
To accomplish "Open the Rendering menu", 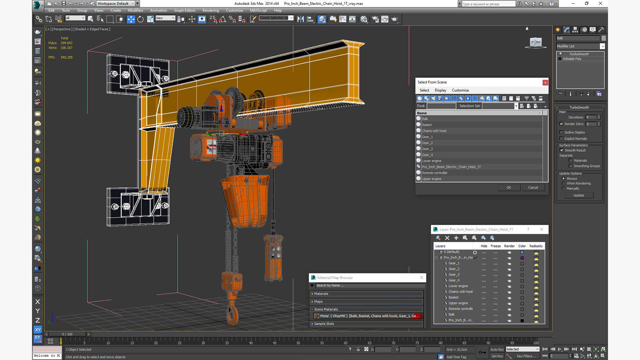I will click(x=211, y=11).
